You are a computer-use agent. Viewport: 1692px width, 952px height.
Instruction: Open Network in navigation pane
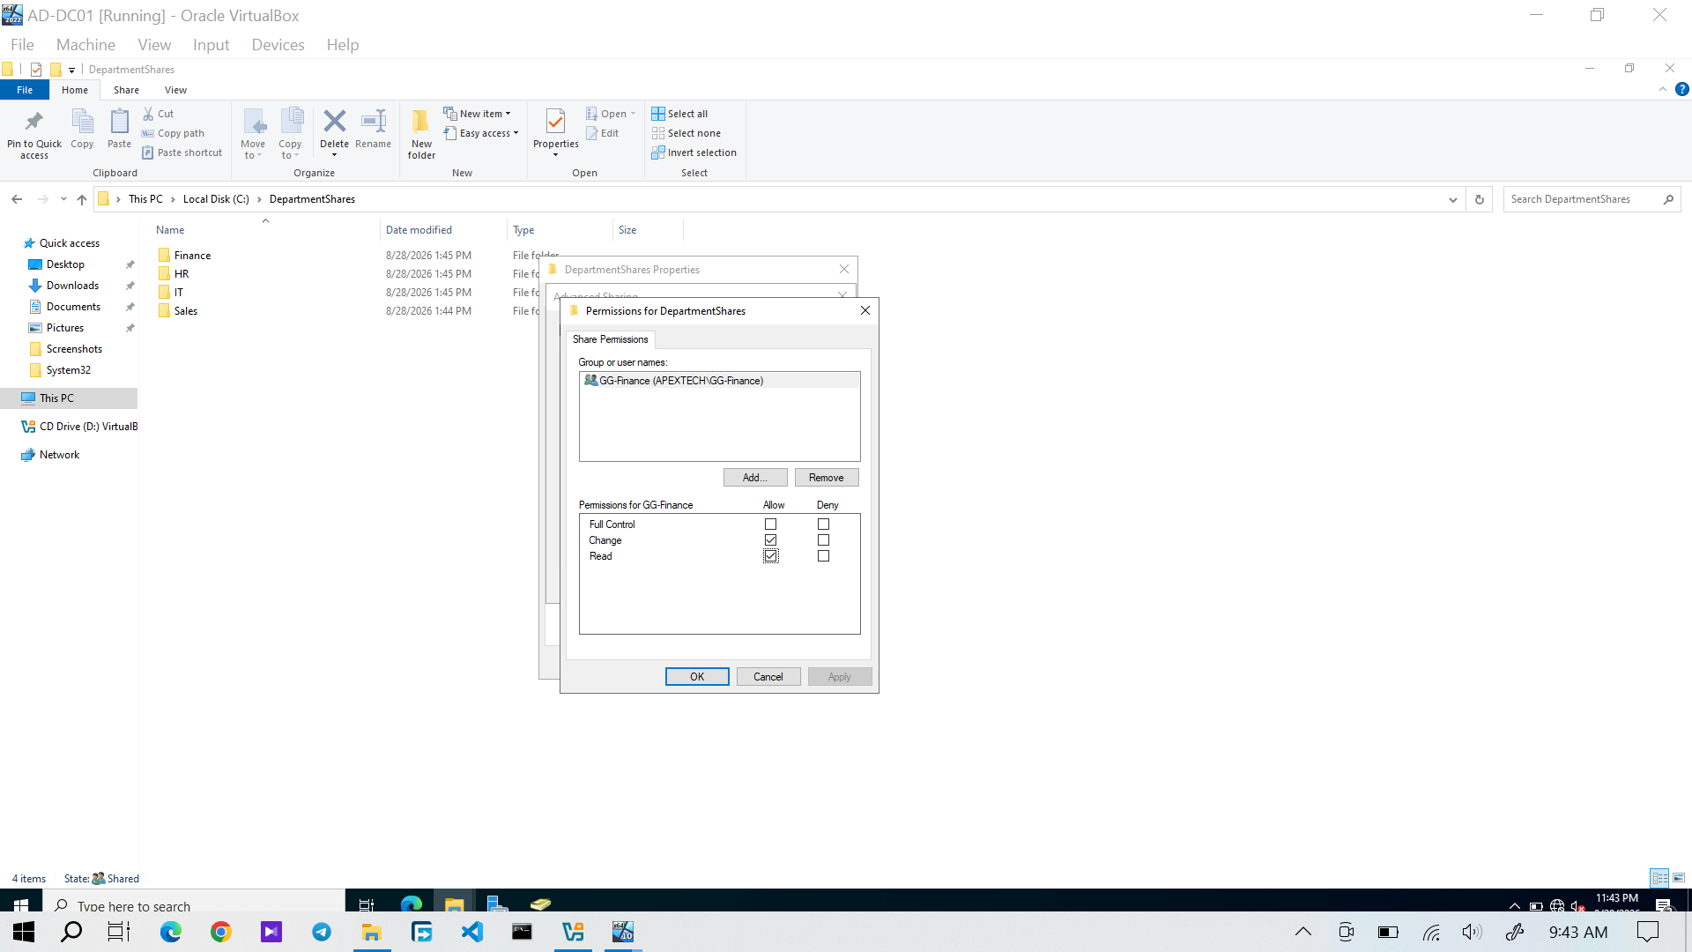(59, 455)
